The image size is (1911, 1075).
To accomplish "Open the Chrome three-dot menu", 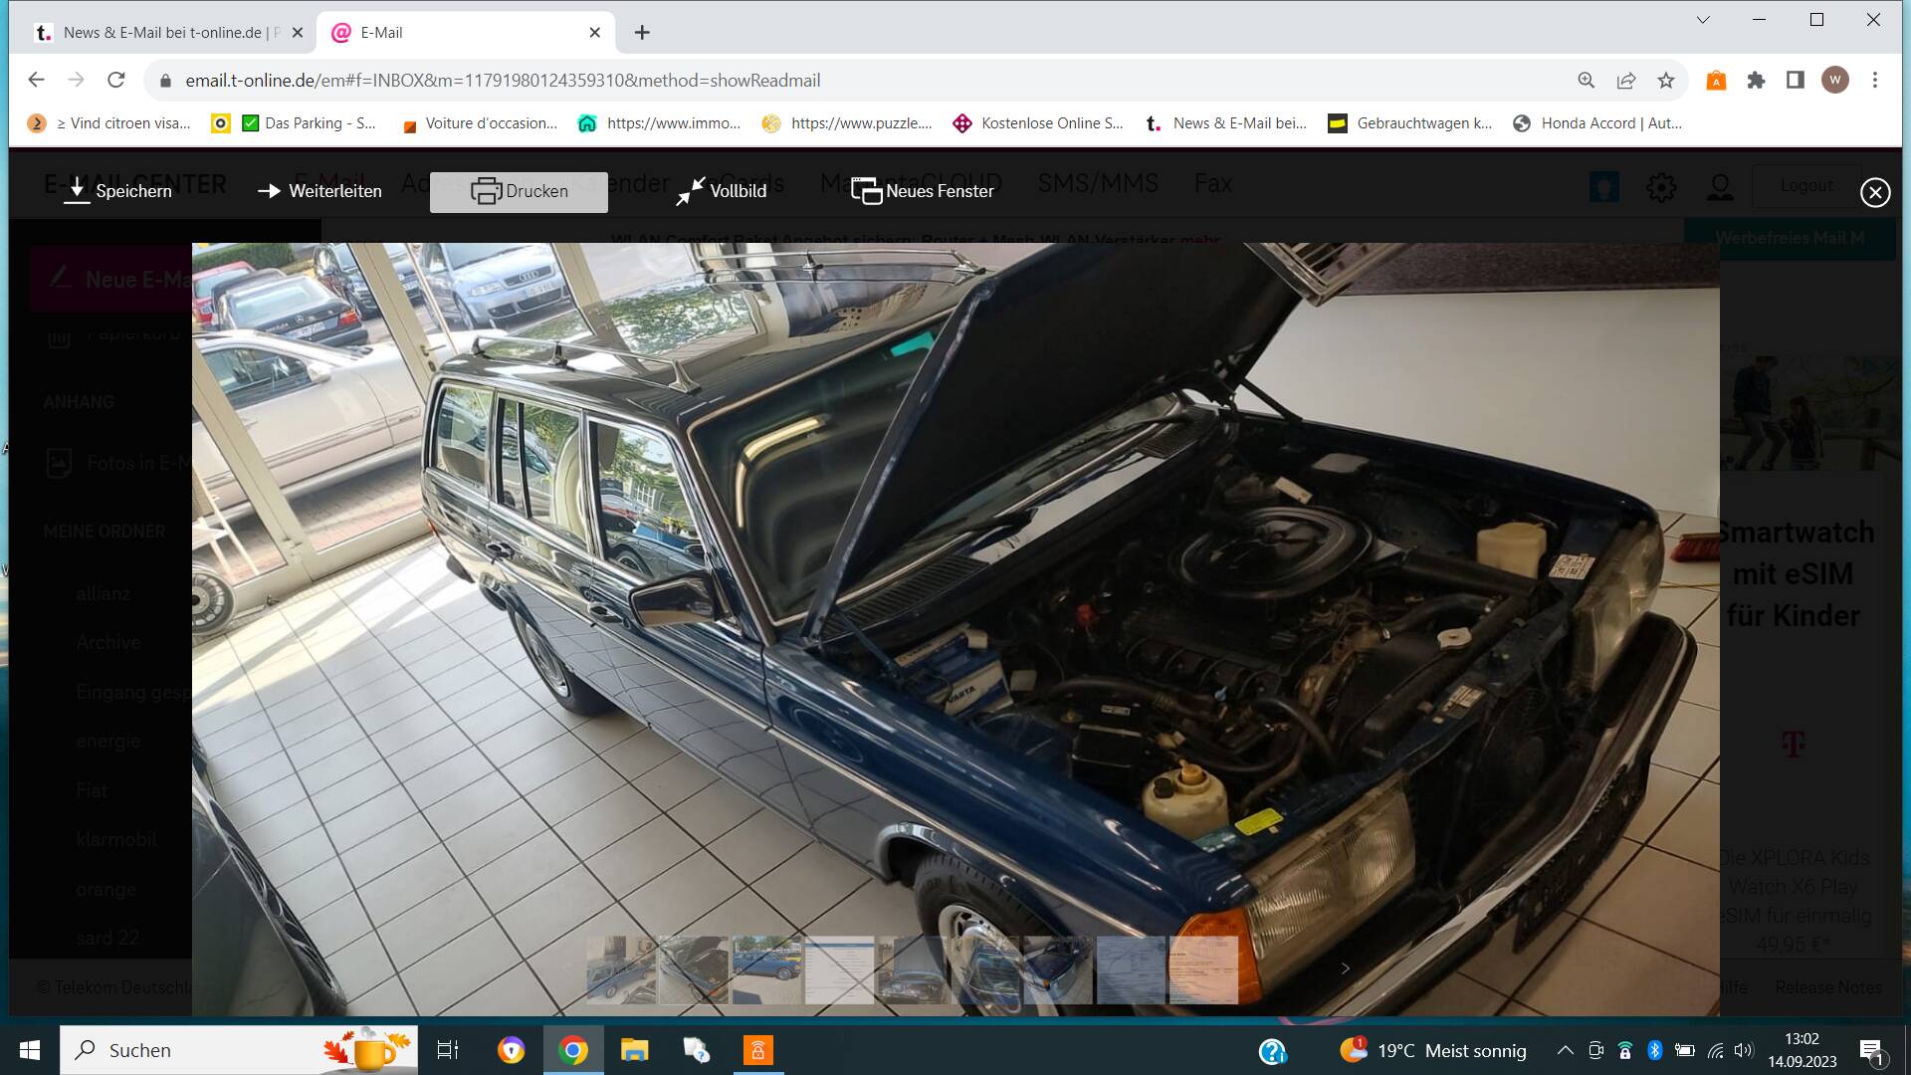I will tap(1875, 81).
